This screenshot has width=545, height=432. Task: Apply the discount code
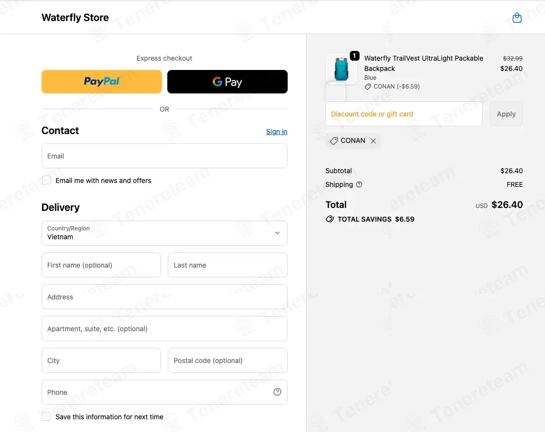click(x=506, y=114)
